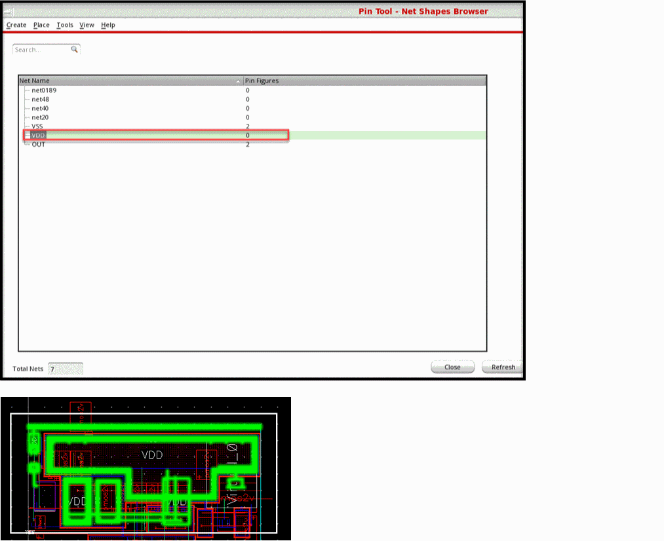Open the Tools menu
Image resolution: width=664 pixels, height=541 pixels.
coord(65,25)
